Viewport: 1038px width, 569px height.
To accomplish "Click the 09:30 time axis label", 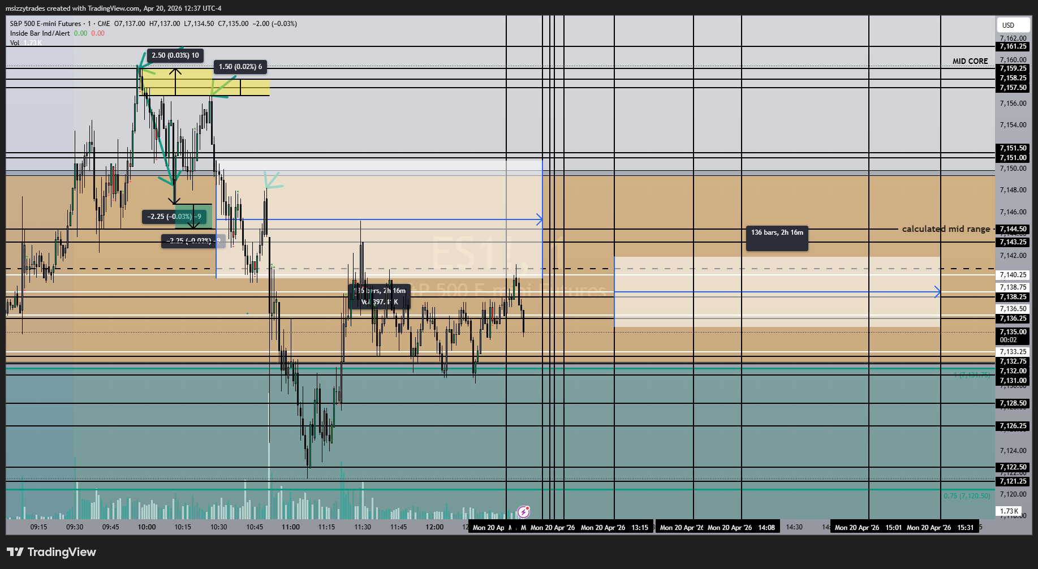I will (75, 527).
